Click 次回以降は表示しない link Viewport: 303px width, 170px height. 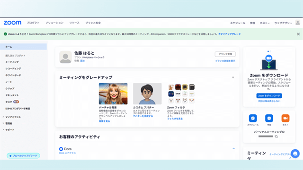269,101
